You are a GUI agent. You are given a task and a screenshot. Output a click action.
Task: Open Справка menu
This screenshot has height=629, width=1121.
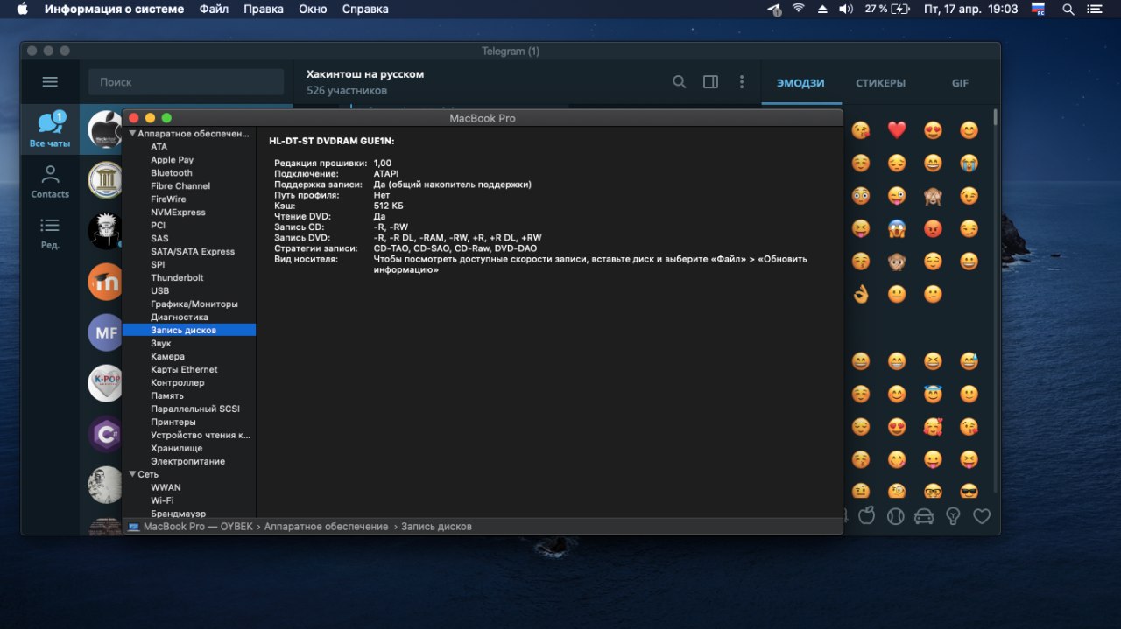(365, 9)
